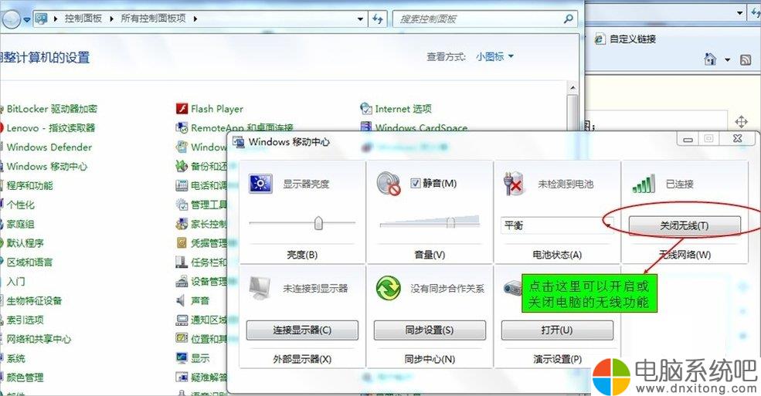Click the battery plug status icon
761x396 pixels.
[x=515, y=184]
